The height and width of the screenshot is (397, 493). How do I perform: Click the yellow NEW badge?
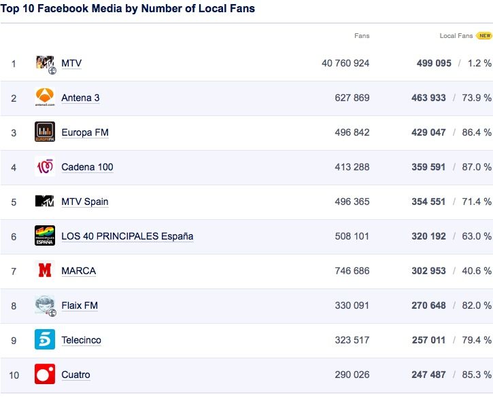(x=484, y=36)
